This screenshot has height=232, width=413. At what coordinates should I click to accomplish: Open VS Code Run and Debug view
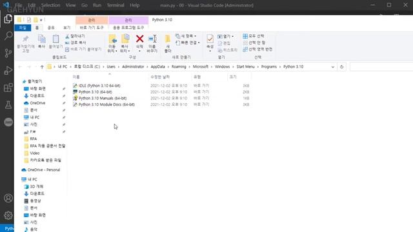[x=8, y=70]
